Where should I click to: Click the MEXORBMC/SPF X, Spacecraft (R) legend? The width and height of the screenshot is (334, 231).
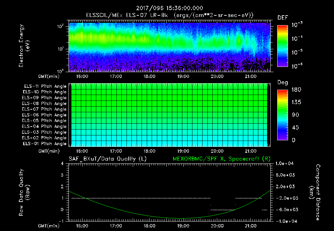(x=221, y=159)
